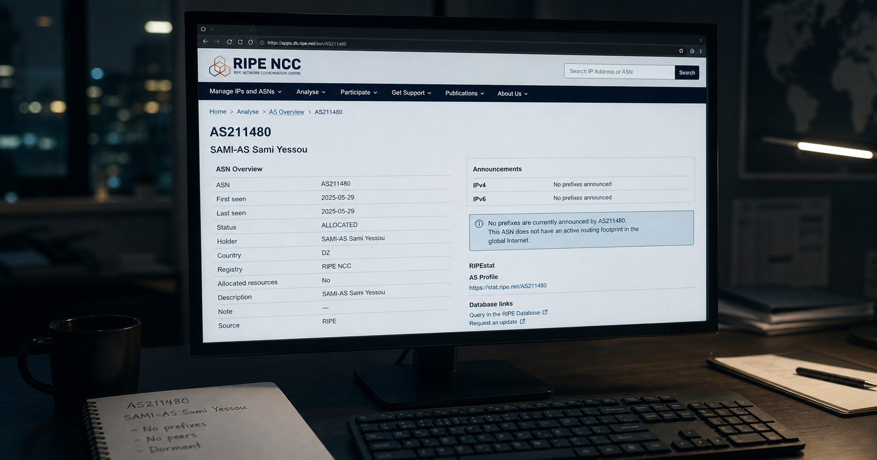Click the site info icon before the URL

click(262, 43)
